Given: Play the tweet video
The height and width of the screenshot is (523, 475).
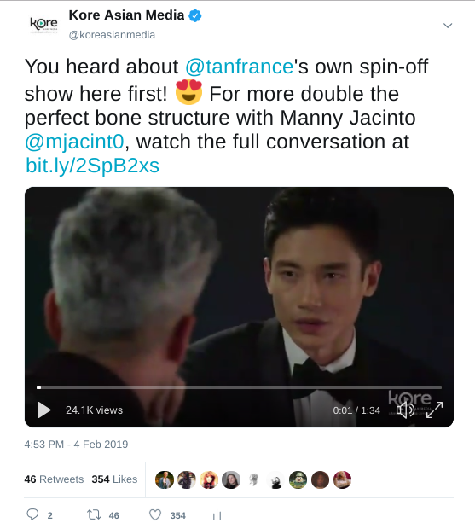Looking at the screenshot, I should (44, 410).
